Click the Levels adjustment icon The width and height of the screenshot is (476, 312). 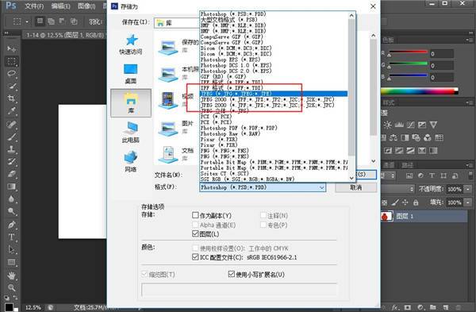[x=399, y=125]
